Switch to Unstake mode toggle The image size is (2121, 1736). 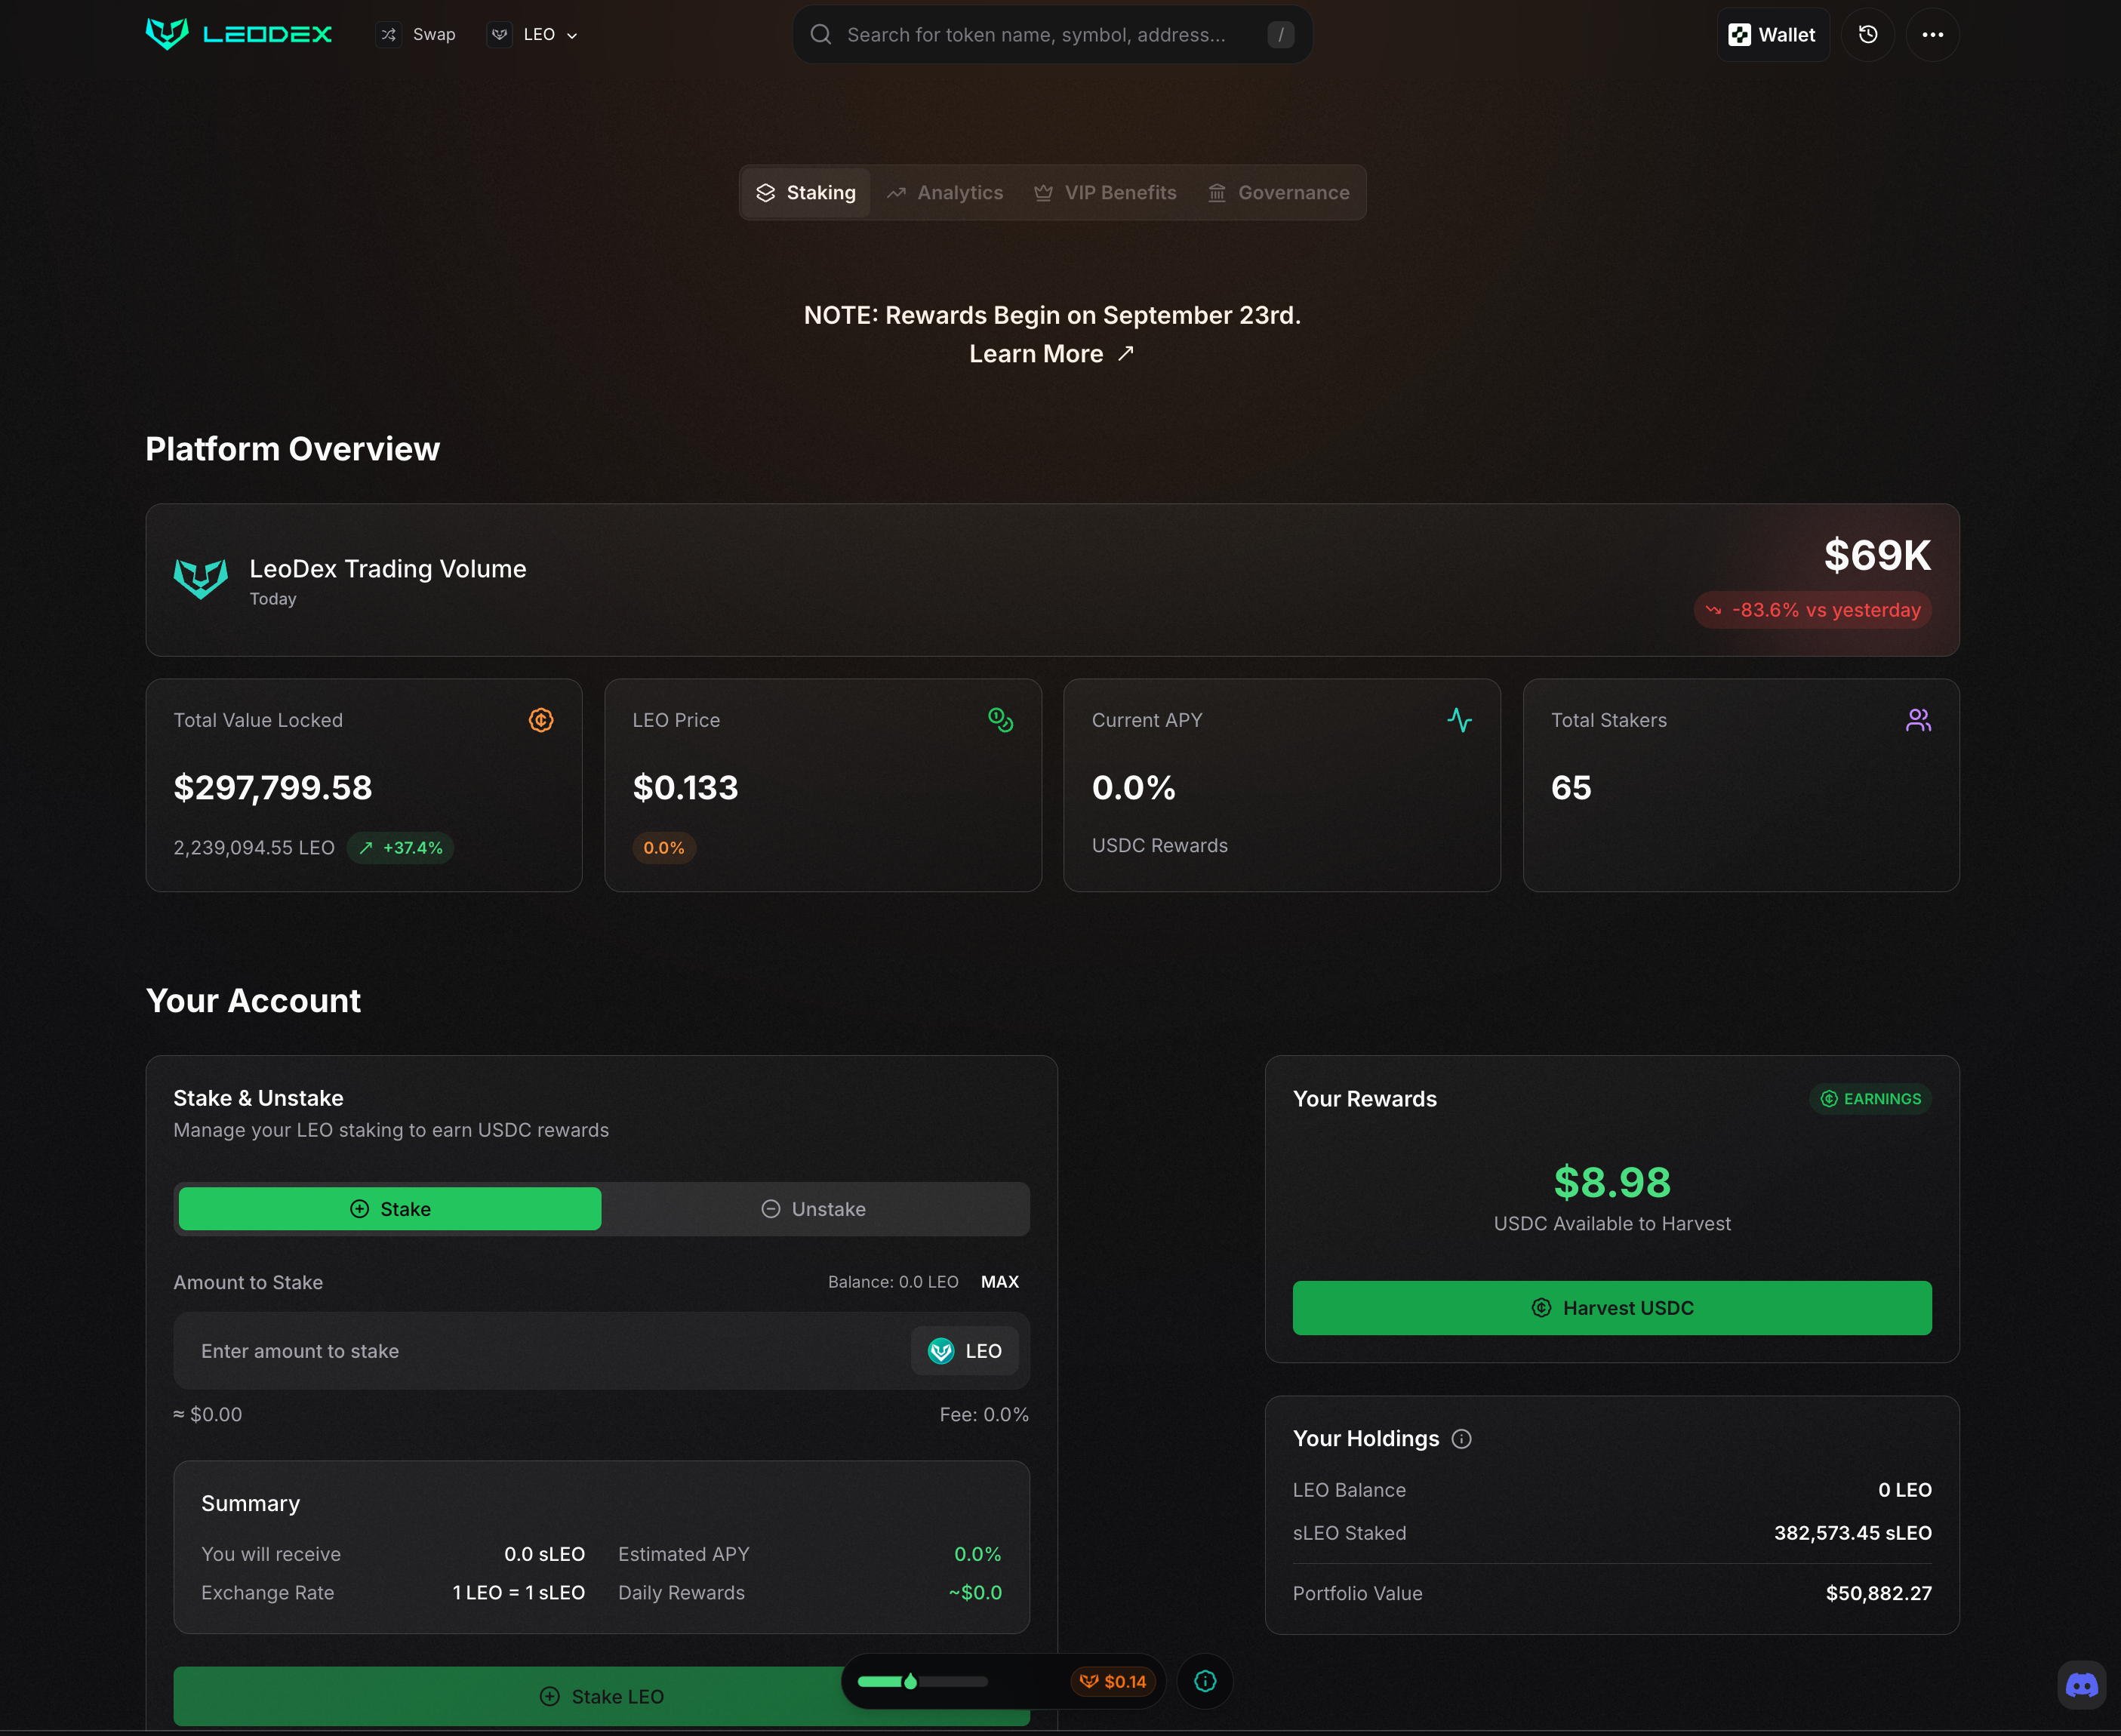pos(814,1209)
